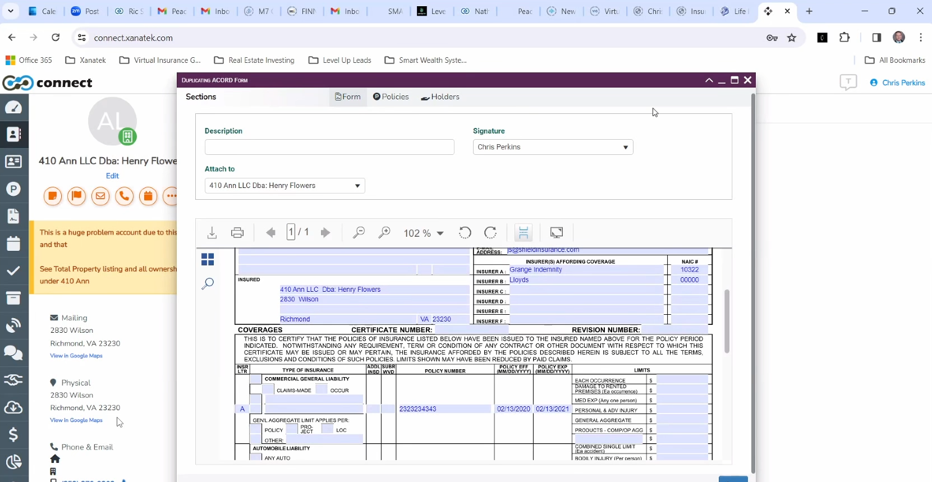Switch to the Holders tab
Screen dimensions: 932x482
[x=440, y=97]
